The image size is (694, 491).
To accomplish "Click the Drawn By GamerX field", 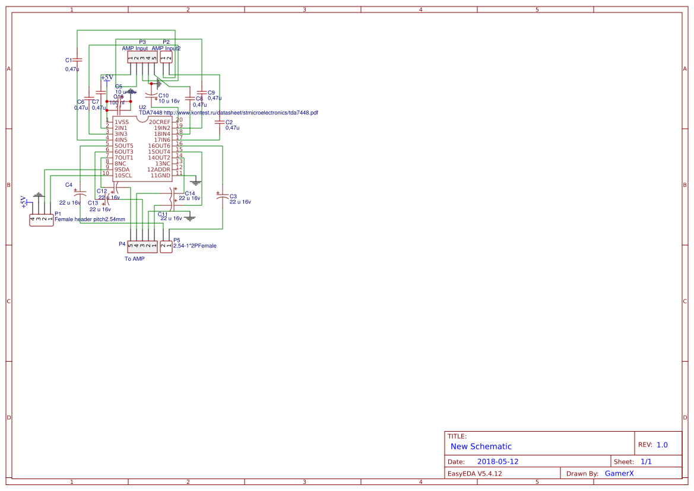I will 619,473.
